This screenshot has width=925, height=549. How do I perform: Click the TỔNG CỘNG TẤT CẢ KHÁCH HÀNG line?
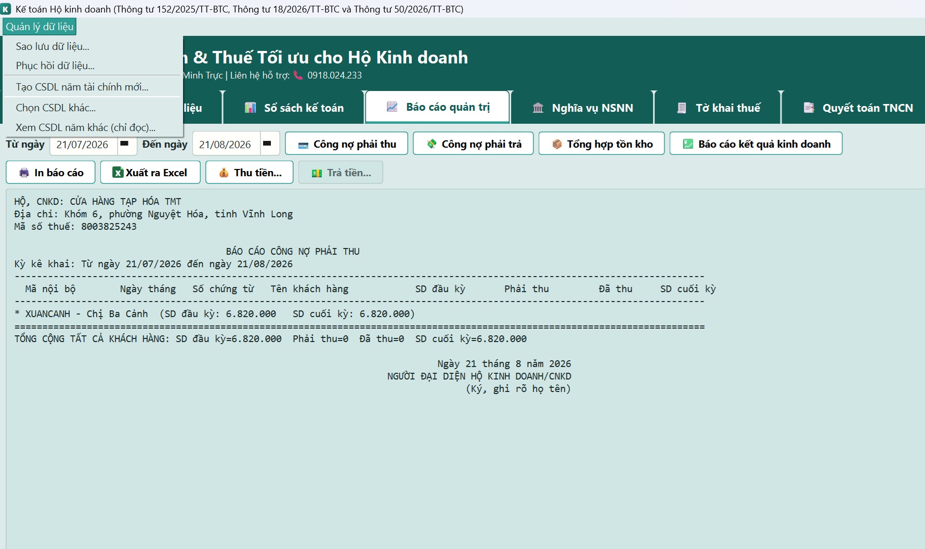click(270, 339)
